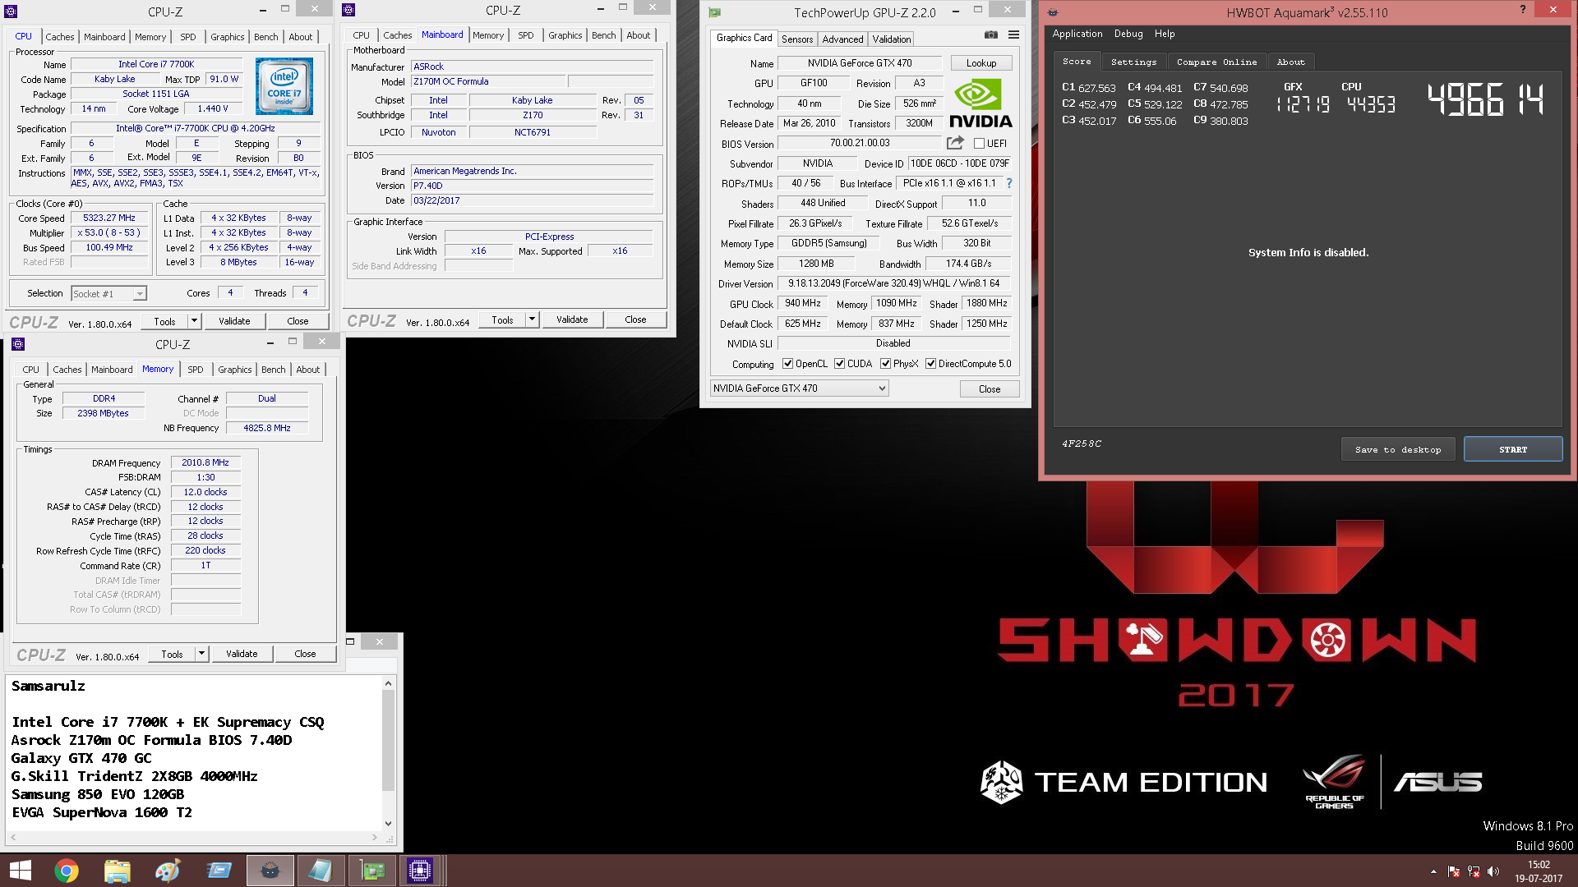Click the Aquamark title bar question mark
Viewport: 1578px width, 887px height.
pos(1522,10)
